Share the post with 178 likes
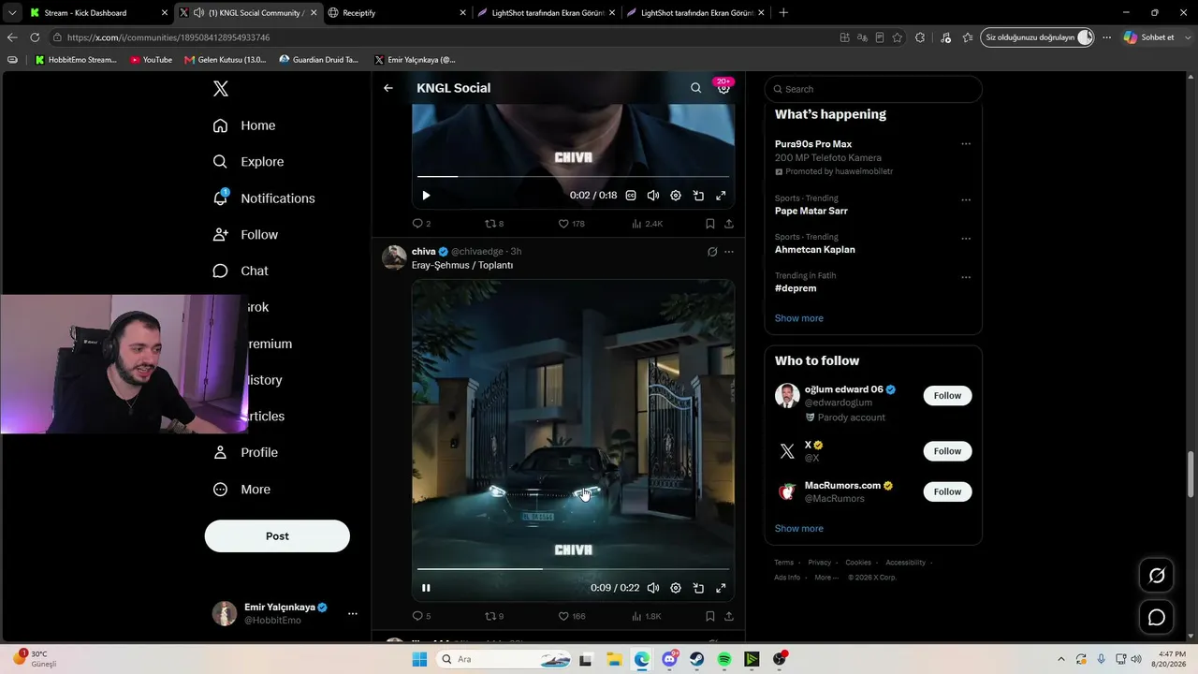Image resolution: width=1198 pixels, height=674 pixels. [729, 224]
